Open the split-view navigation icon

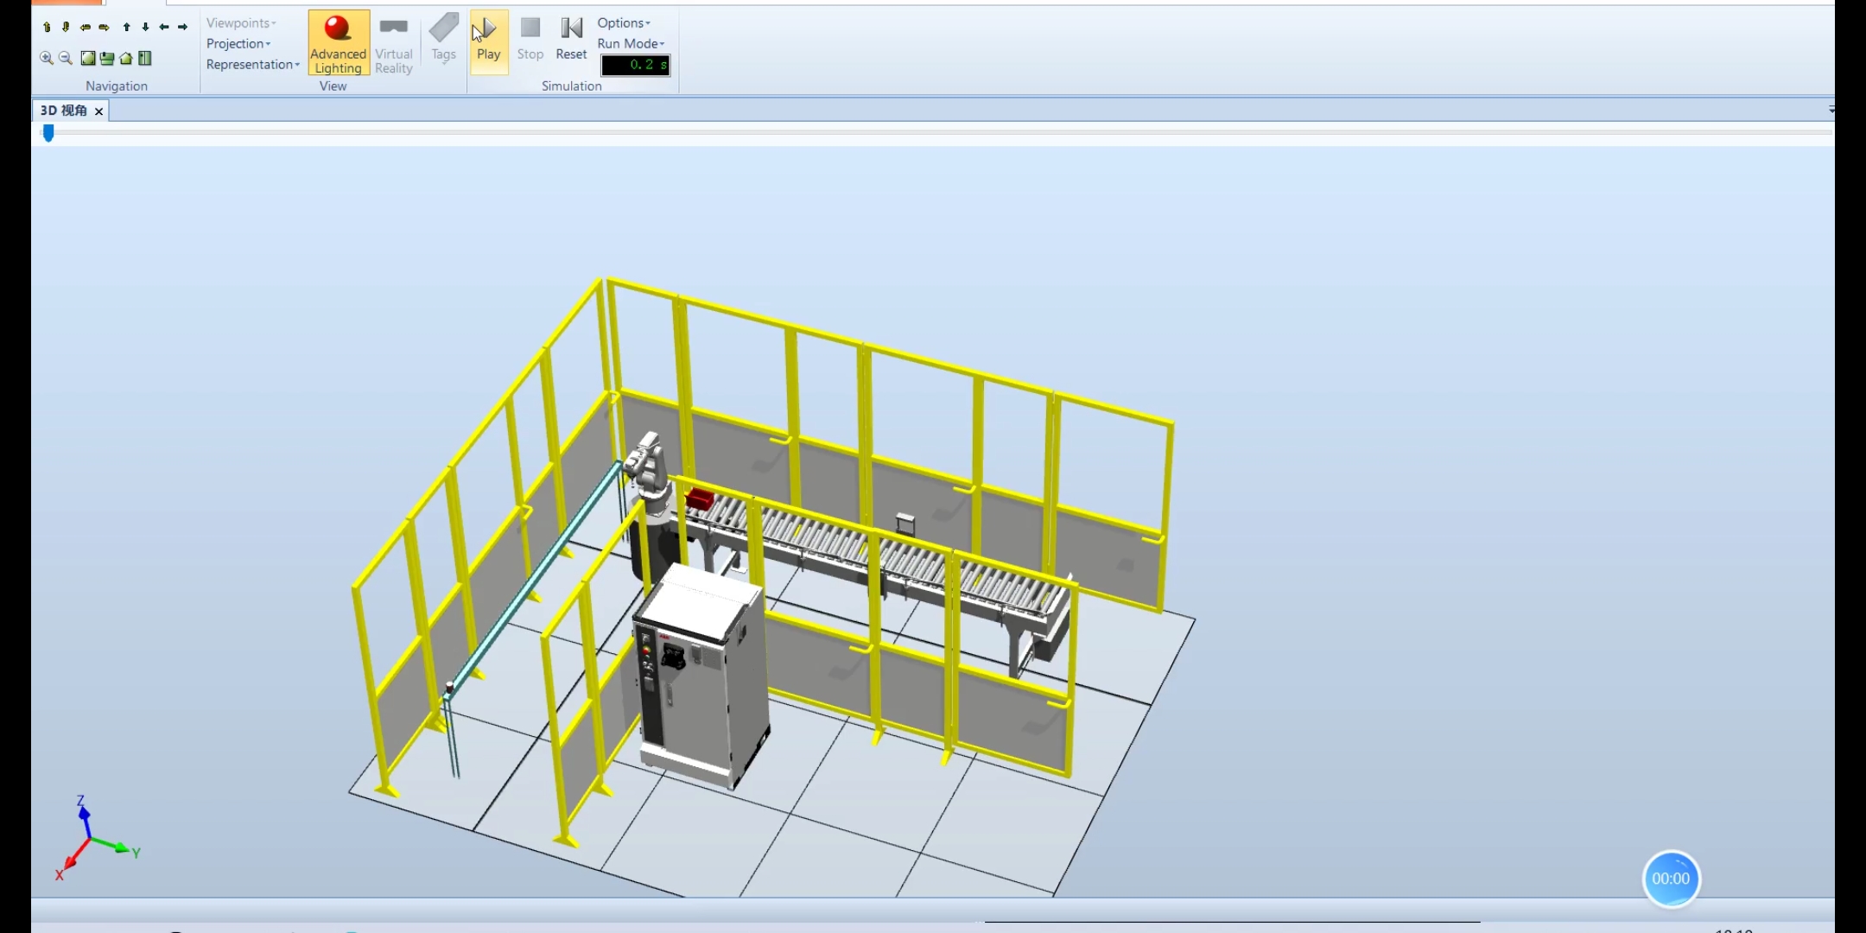point(145,59)
